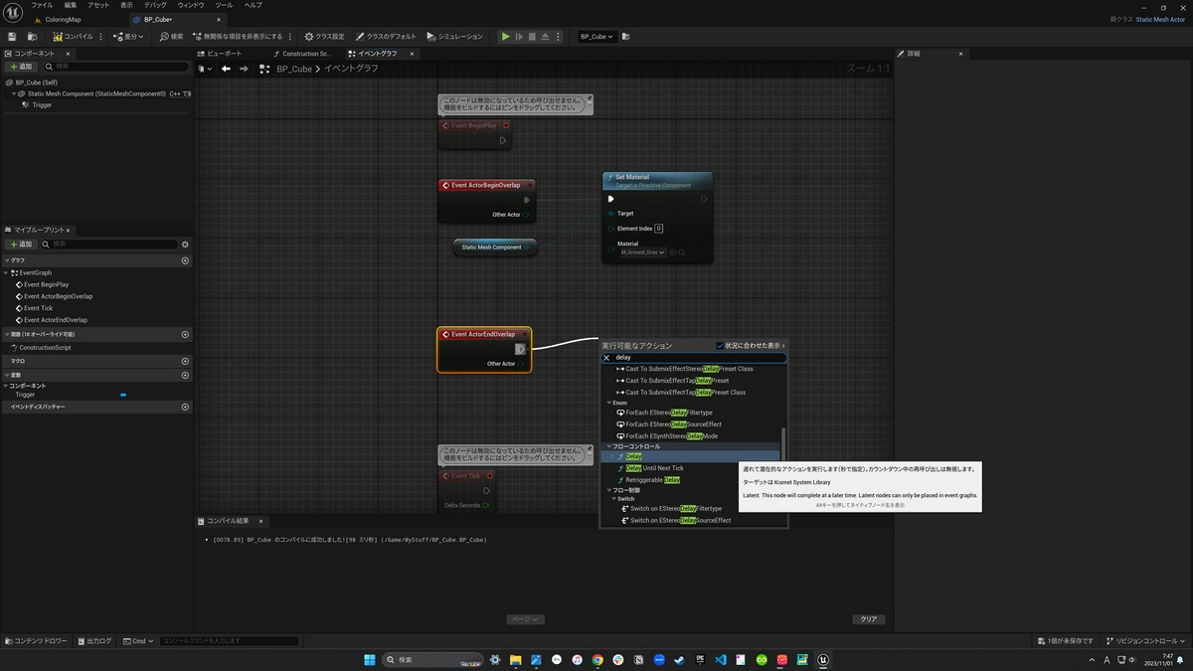Select the Delay action in フローコントロール
Viewport: 1193px width, 671px height.
(634, 456)
